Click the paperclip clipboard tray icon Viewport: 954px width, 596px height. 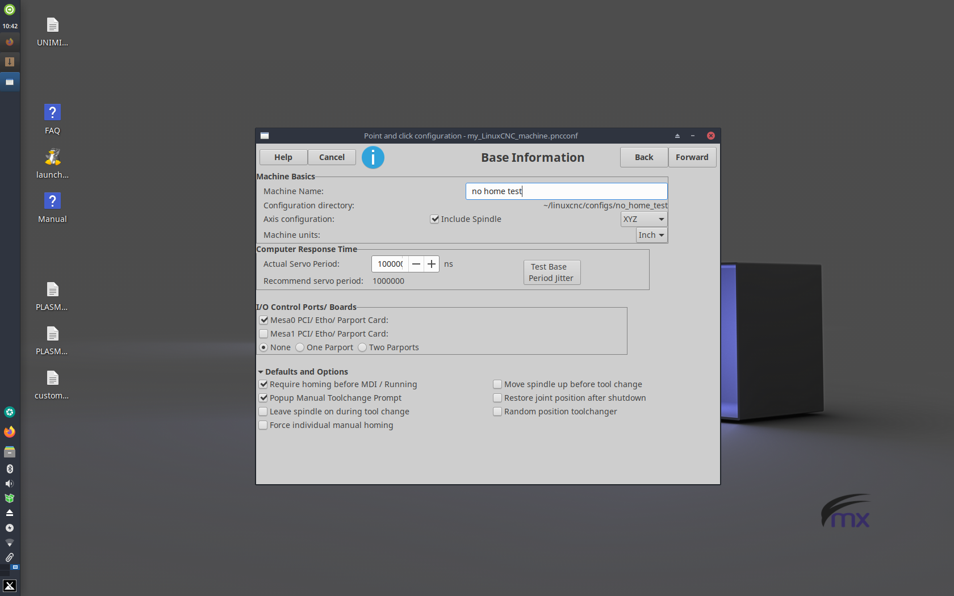pyautogui.click(x=10, y=557)
